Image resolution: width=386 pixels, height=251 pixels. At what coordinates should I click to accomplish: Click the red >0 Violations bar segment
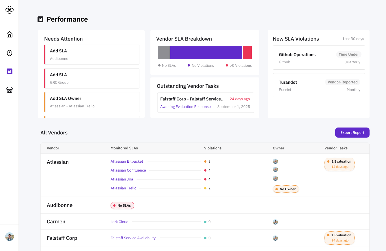(x=247, y=52)
